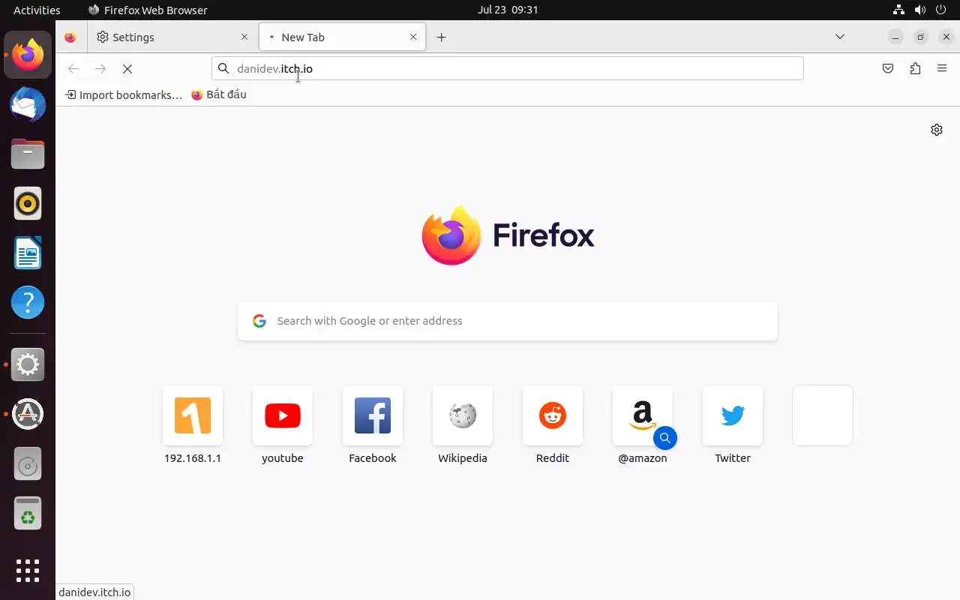Close the New Tab tab

coord(413,37)
